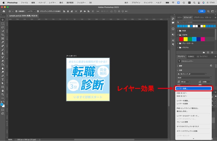Open the レイヤー auto-select dropdown
The height and width of the screenshot is (141, 217).
(x=31, y=11)
